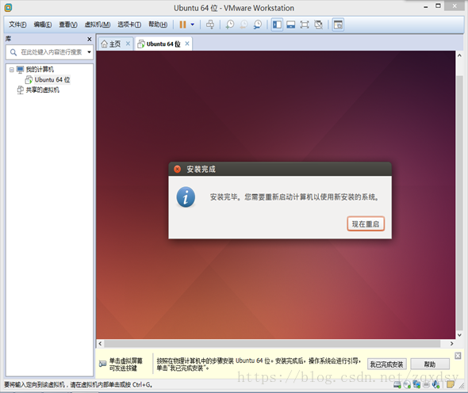Click the VMware Workstation title bar logo
Viewport: 468px width, 393px height.
click(x=9, y=8)
